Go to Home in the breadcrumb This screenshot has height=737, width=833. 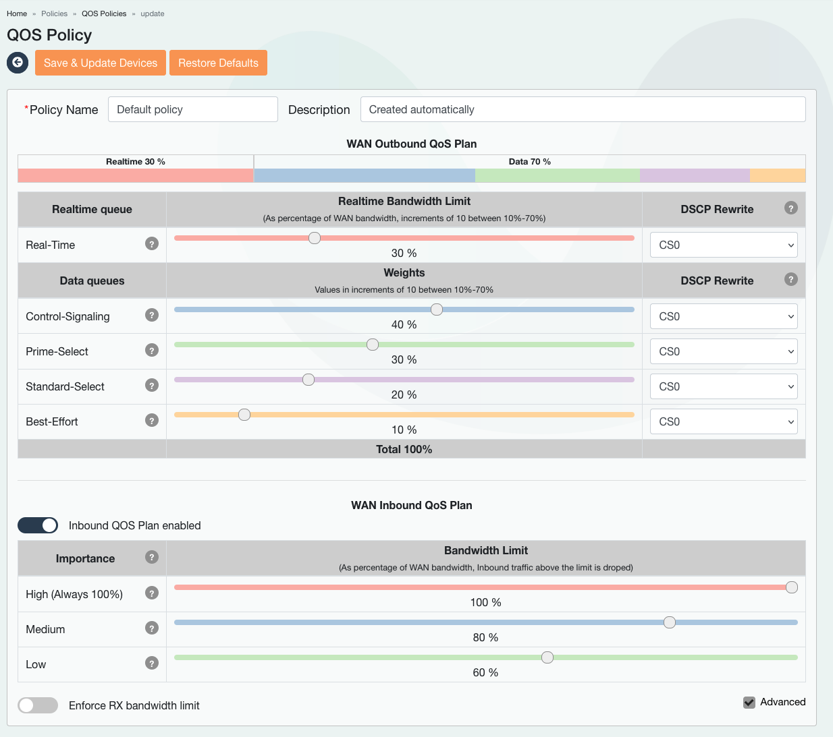pos(17,13)
